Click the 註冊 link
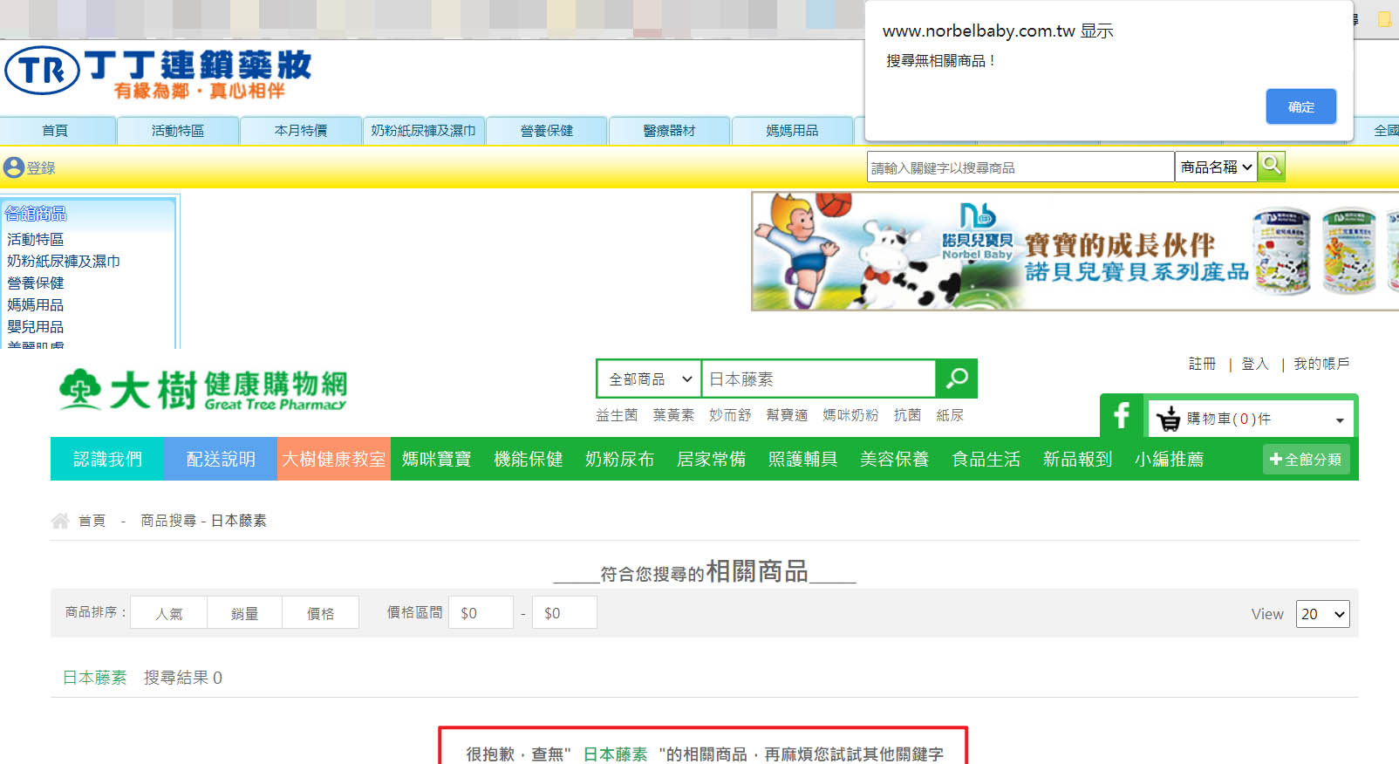This screenshot has width=1399, height=764. point(1202,364)
